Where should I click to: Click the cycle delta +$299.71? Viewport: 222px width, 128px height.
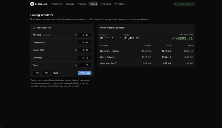[x=184, y=38]
